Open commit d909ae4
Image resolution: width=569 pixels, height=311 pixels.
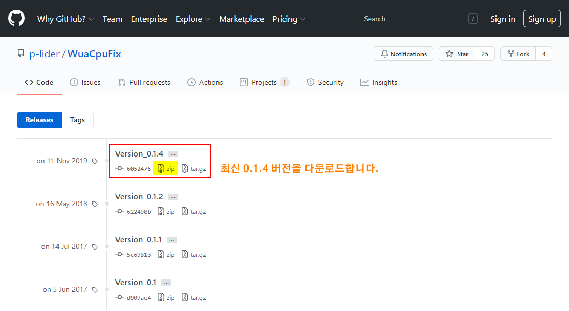139,298
